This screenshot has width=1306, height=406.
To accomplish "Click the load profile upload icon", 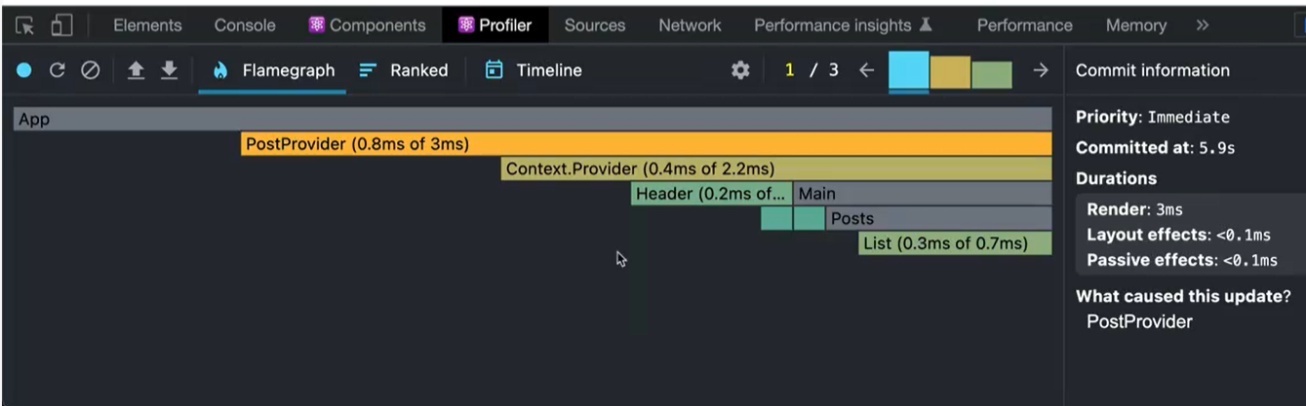I will [x=136, y=70].
